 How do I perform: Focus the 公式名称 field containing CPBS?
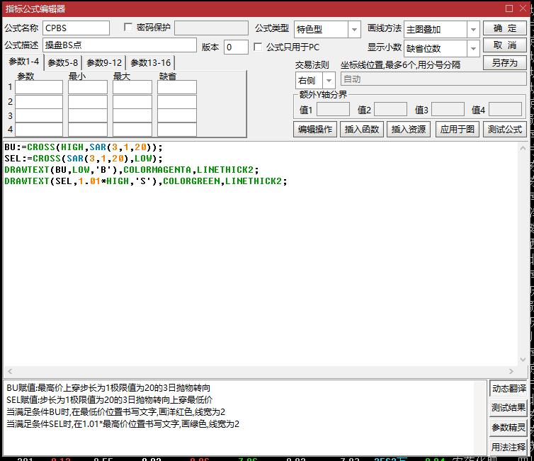tap(76, 28)
